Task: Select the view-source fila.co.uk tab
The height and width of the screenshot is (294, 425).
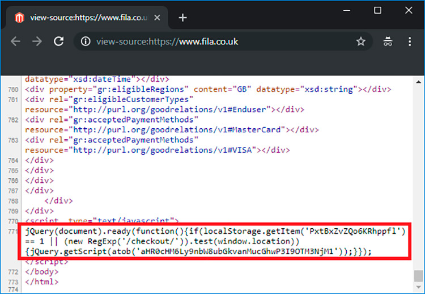Action: pos(85,18)
